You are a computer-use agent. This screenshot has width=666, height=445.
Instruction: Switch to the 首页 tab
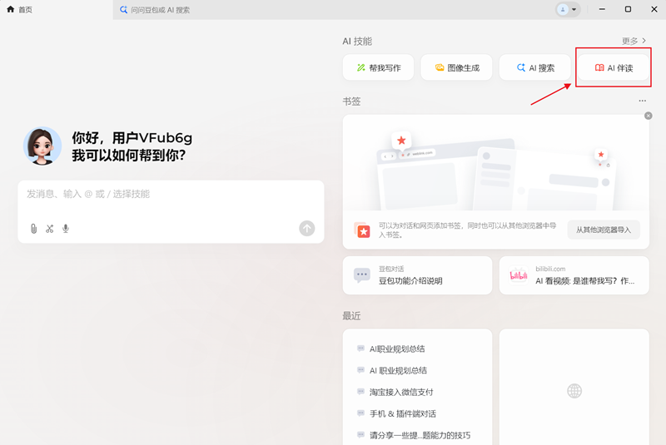coord(56,9)
